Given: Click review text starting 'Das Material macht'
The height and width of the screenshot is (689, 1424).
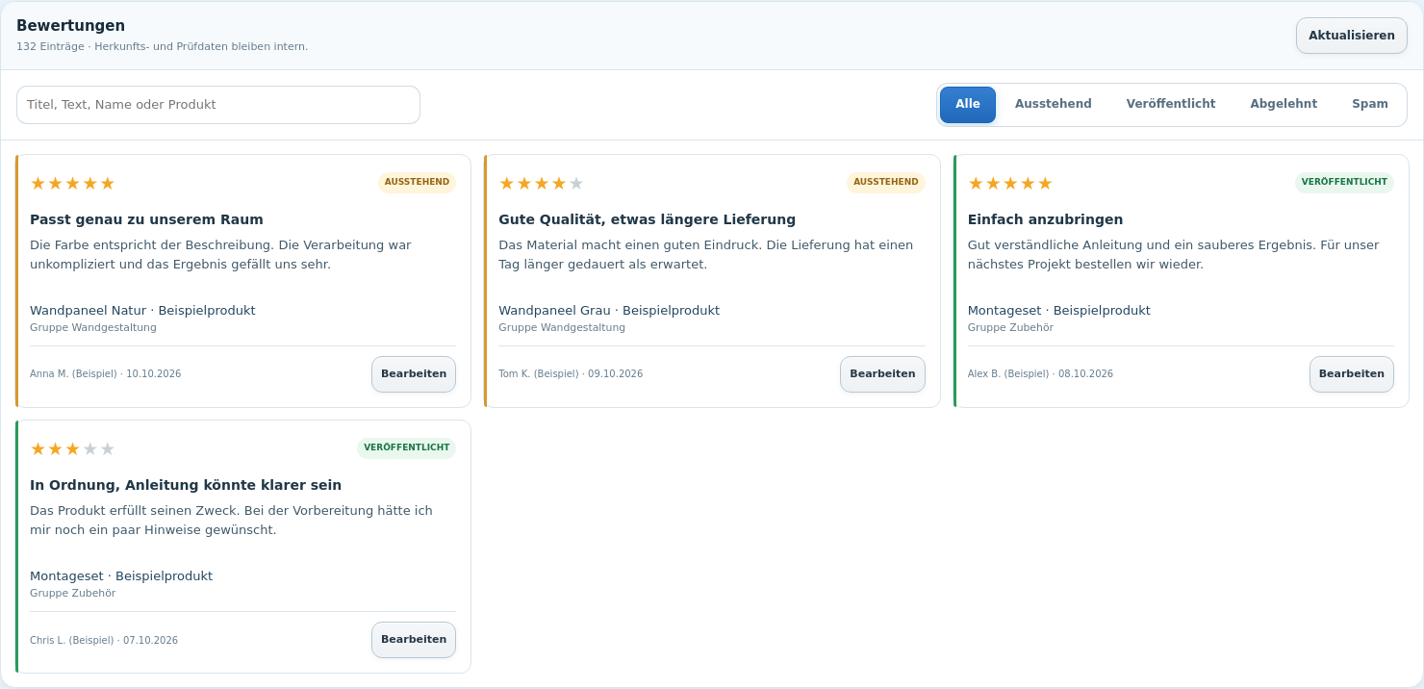Looking at the screenshot, I should point(706,255).
